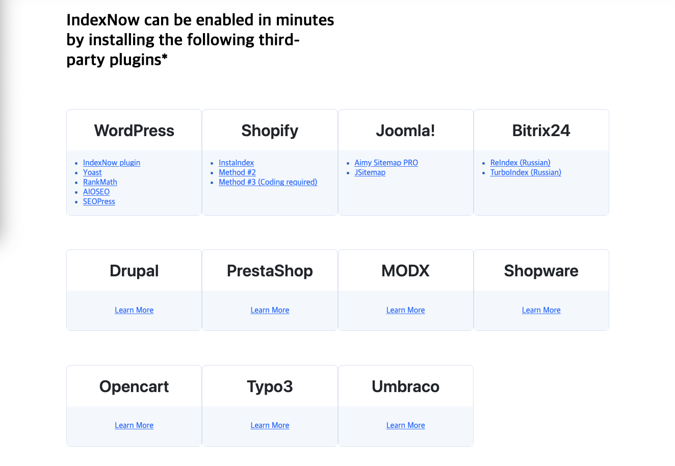Image resolution: width=675 pixels, height=466 pixels.
Task: Click the WordPress card heading
Action: pos(134,131)
